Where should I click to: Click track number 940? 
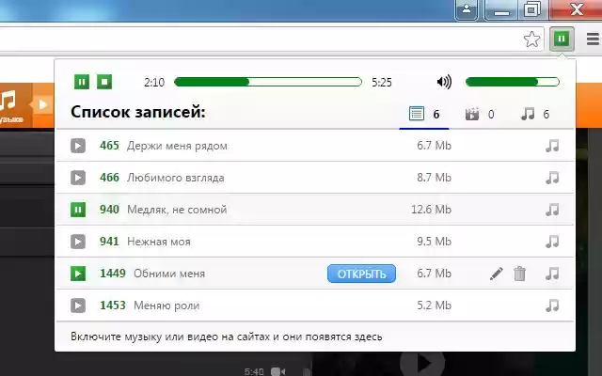coord(109,210)
